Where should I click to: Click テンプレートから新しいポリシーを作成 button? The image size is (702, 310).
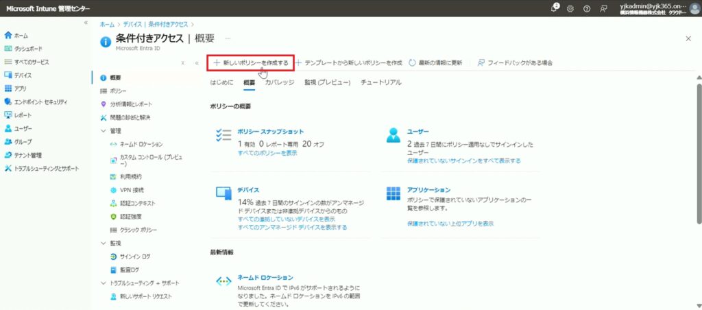coord(349,62)
